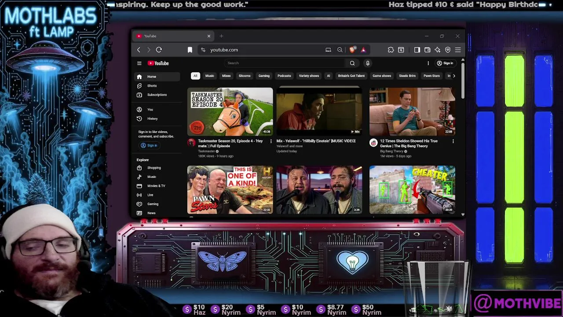Open Music under Explore in sidebar
Image resolution: width=563 pixels, height=317 pixels.
coord(157,177)
